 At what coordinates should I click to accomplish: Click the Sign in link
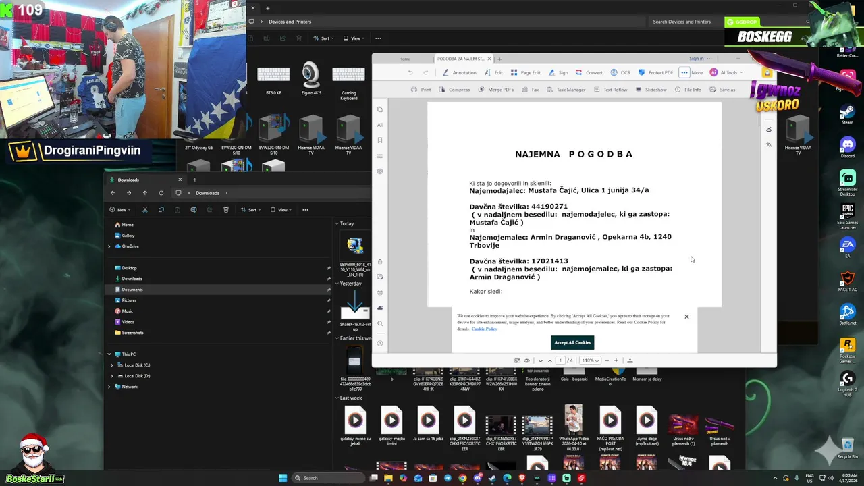click(696, 59)
